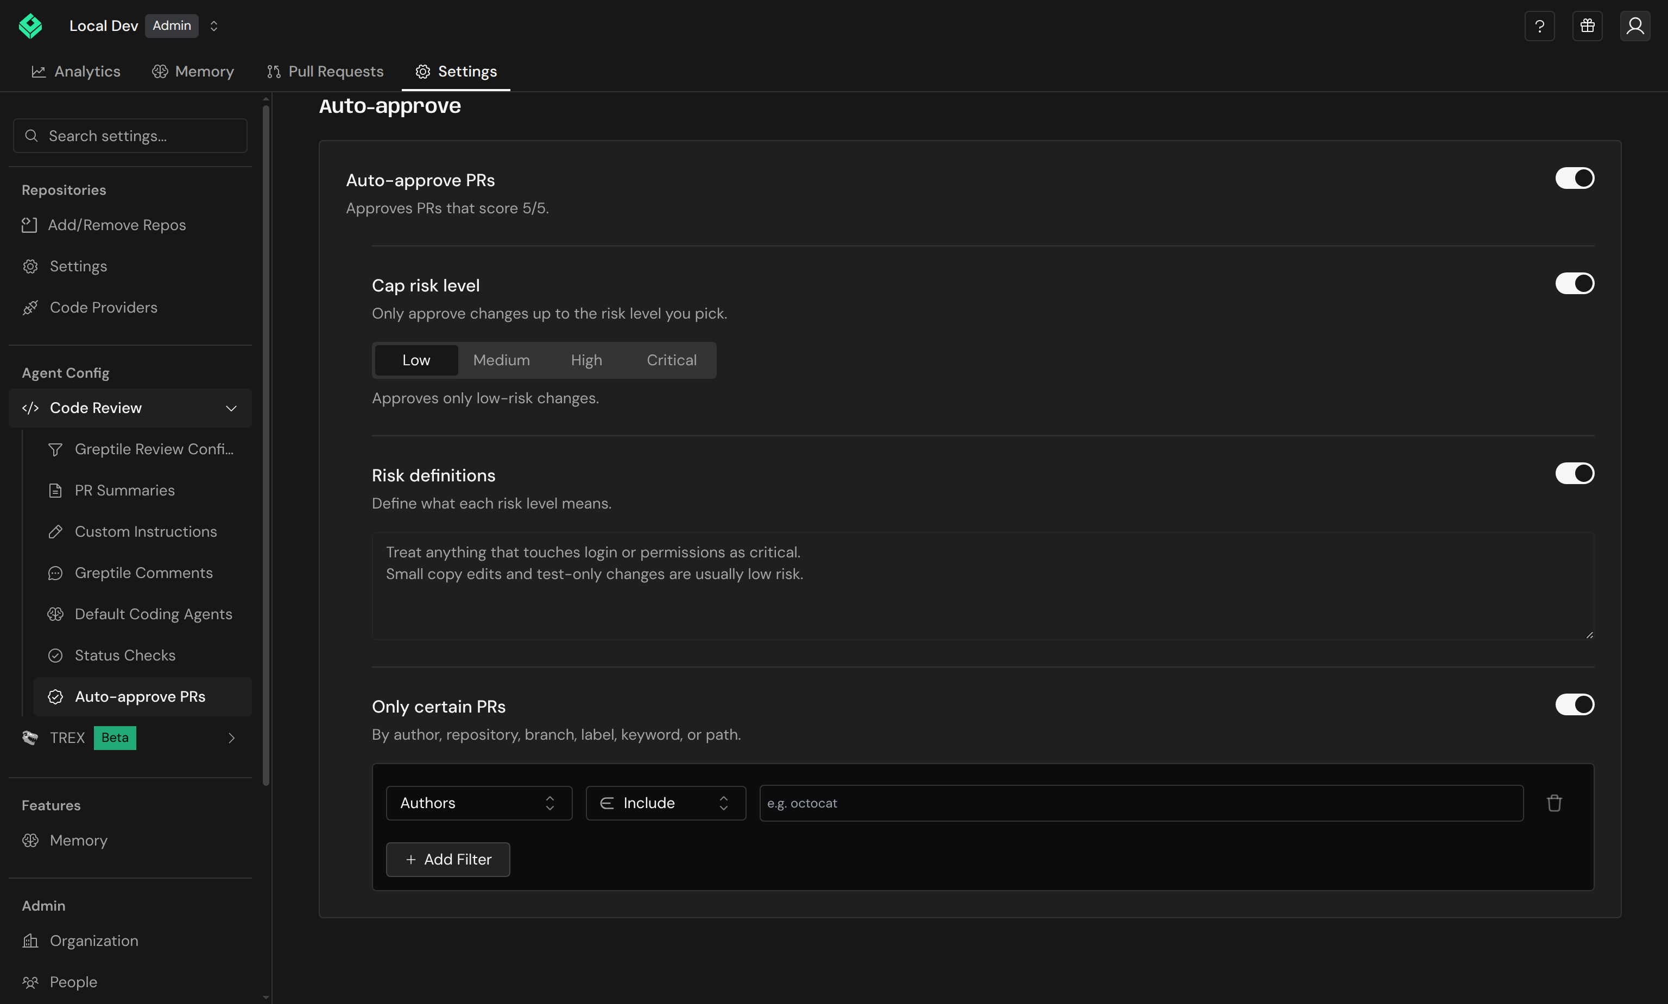The width and height of the screenshot is (1668, 1004).
Task: Click the sidebar vertical scrollbar
Action: point(266,445)
